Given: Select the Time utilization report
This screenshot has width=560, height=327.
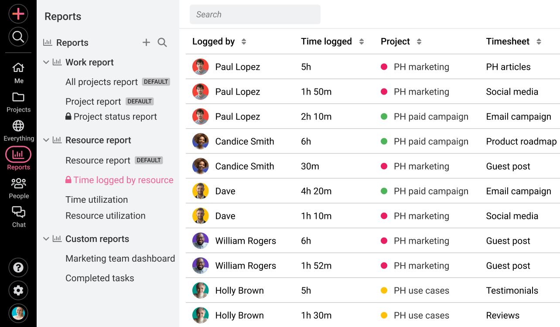Looking at the screenshot, I should (96, 199).
